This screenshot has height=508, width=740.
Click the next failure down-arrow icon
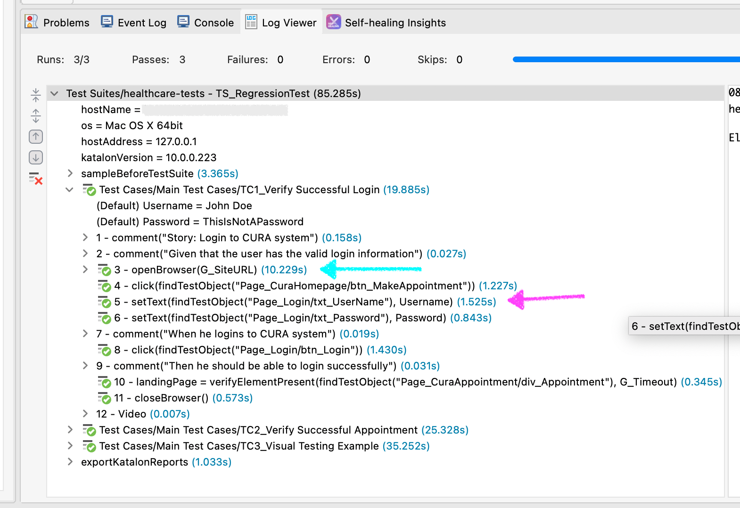tap(36, 157)
